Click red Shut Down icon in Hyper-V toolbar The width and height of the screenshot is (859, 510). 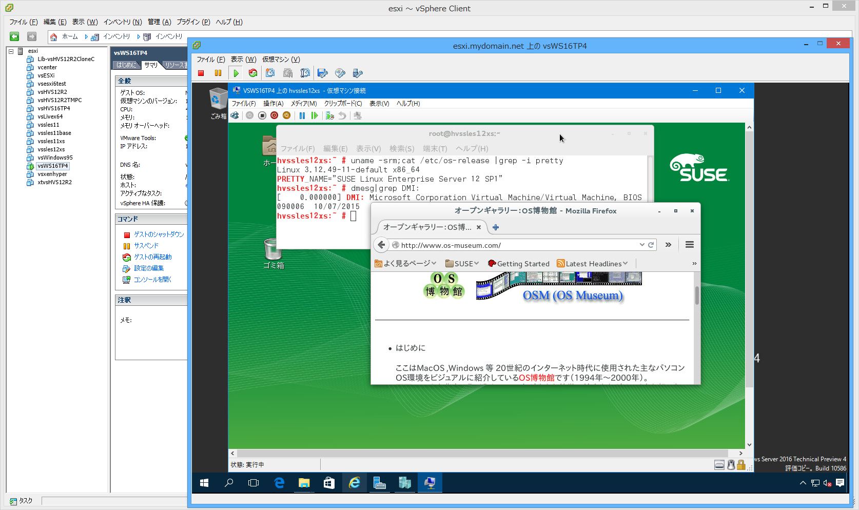[x=274, y=115]
